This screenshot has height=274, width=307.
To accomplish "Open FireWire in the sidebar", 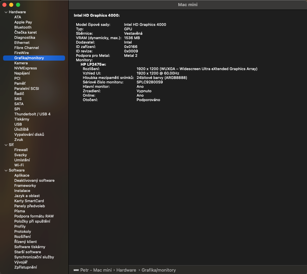I will [x=21, y=53].
